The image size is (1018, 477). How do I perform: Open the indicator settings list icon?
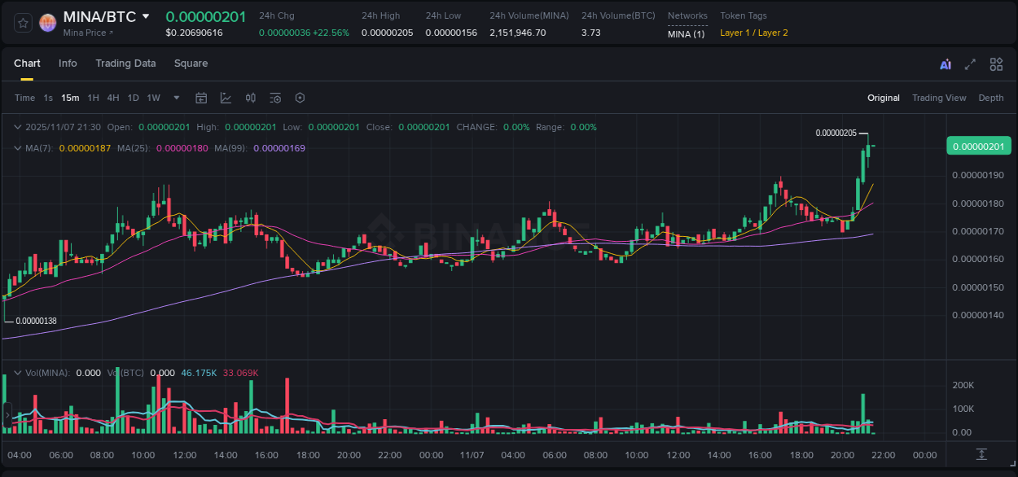click(x=274, y=98)
